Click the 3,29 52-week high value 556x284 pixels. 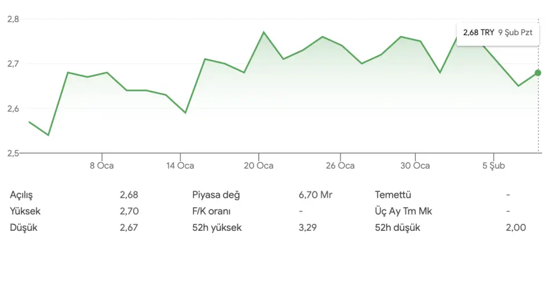(x=307, y=227)
